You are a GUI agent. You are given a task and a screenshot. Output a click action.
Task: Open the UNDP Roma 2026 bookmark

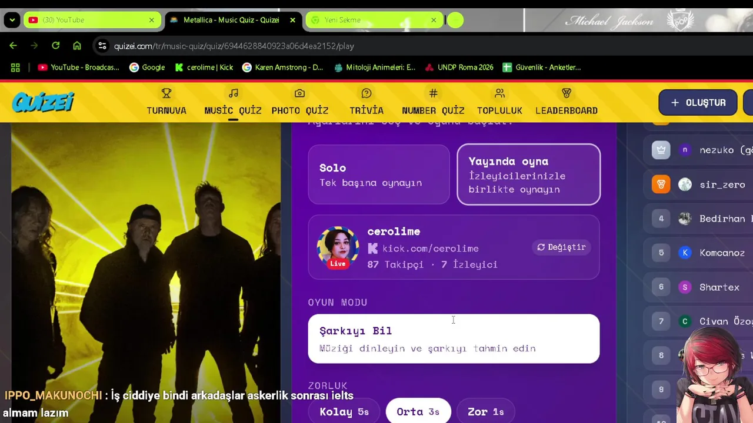(459, 68)
